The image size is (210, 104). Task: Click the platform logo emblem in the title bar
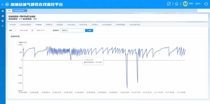(7, 4)
